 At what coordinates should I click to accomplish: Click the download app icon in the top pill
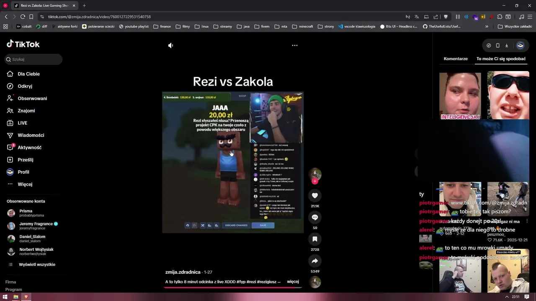pyautogui.click(x=506, y=46)
